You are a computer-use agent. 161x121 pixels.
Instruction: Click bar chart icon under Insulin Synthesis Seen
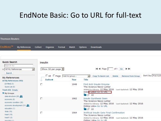tap(92, 109)
